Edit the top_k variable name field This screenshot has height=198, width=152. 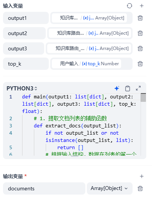[26, 64]
